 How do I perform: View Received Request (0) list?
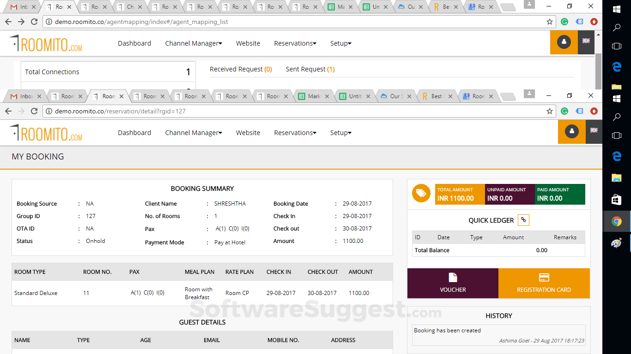(x=241, y=69)
